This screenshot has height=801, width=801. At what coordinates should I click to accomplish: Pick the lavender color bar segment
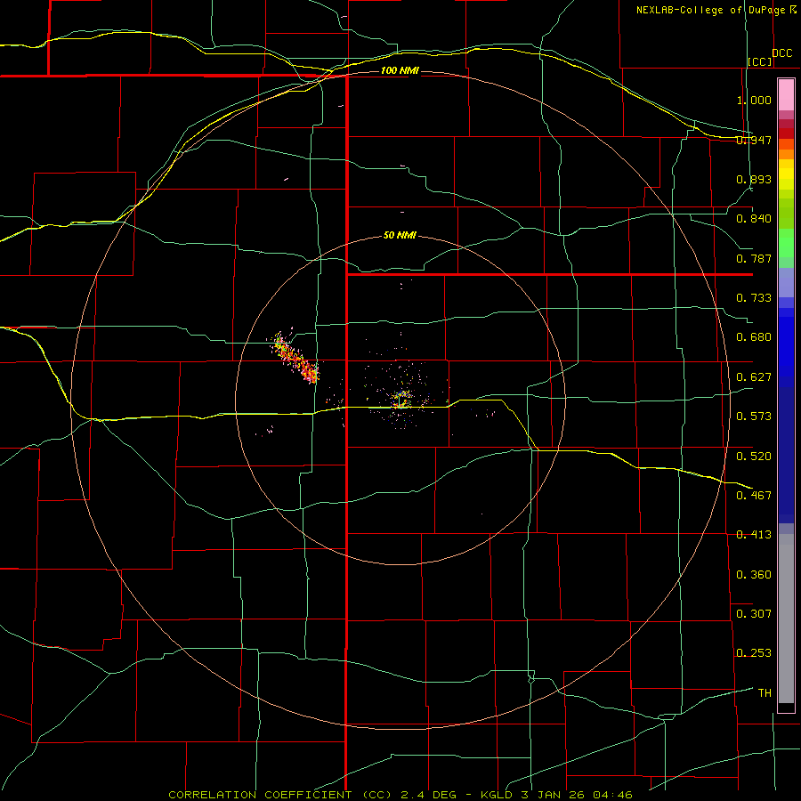[x=786, y=282]
